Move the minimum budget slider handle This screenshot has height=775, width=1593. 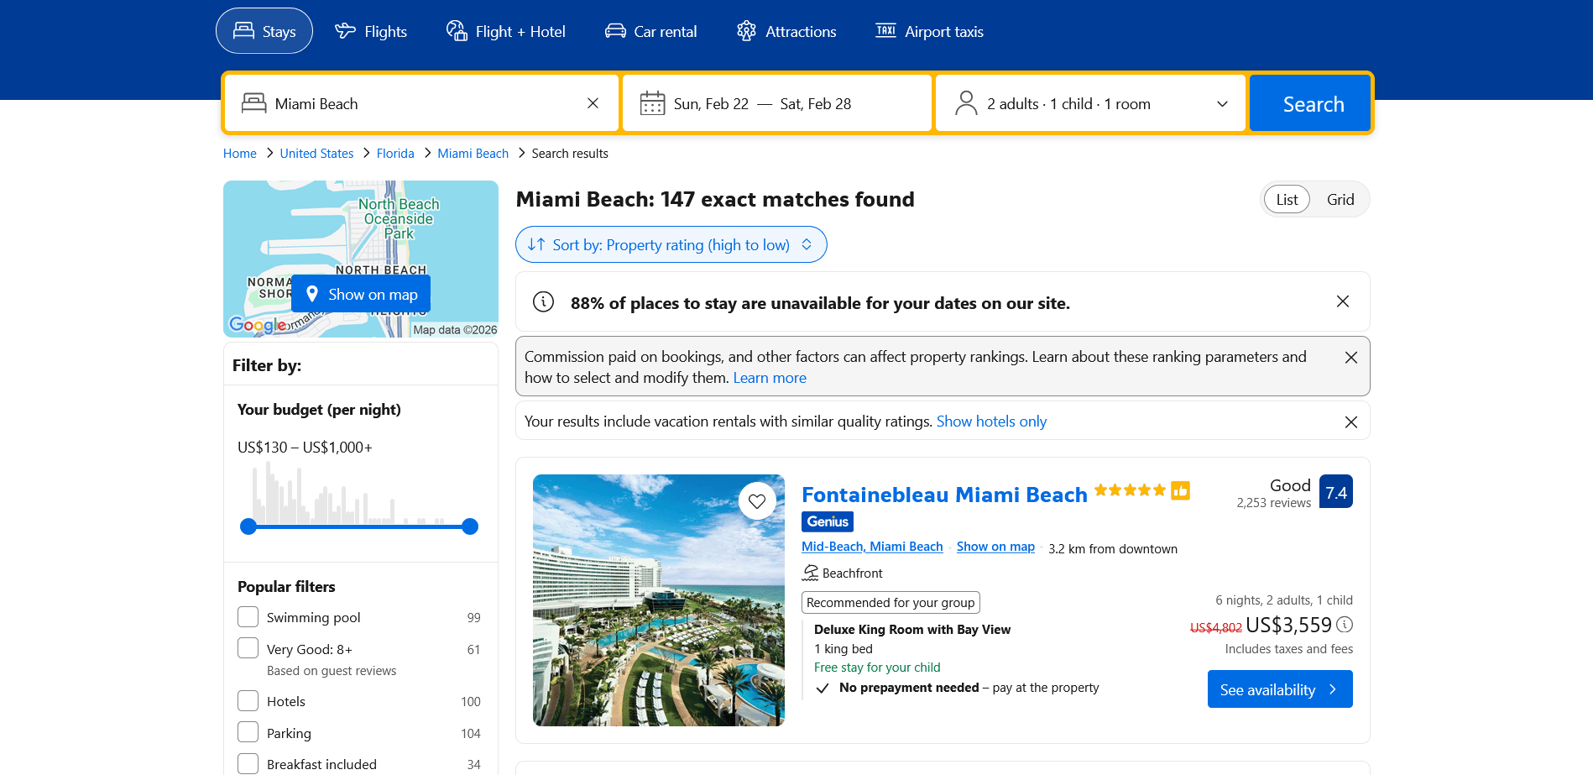coord(248,526)
